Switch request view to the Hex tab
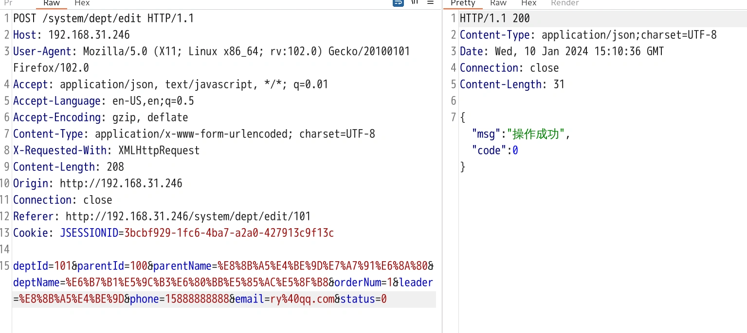The width and height of the screenshot is (747, 333). (x=82, y=3)
